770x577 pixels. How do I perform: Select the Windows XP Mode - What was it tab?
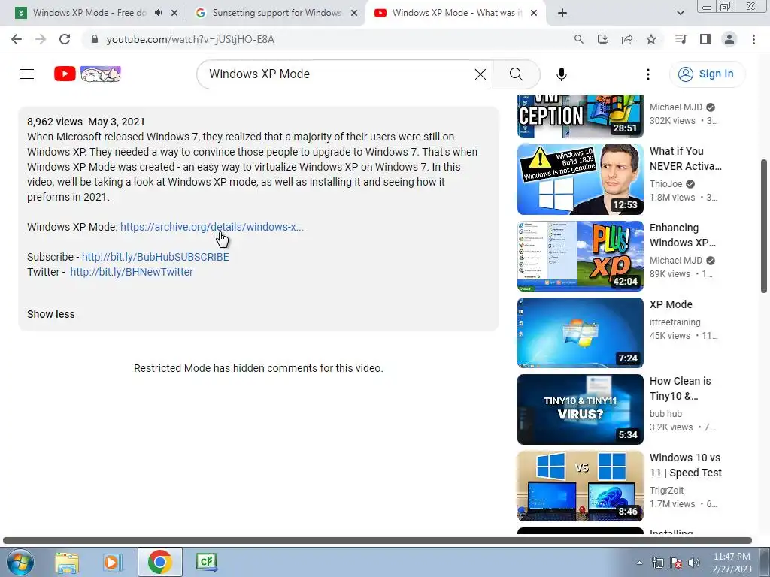pos(456,13)
